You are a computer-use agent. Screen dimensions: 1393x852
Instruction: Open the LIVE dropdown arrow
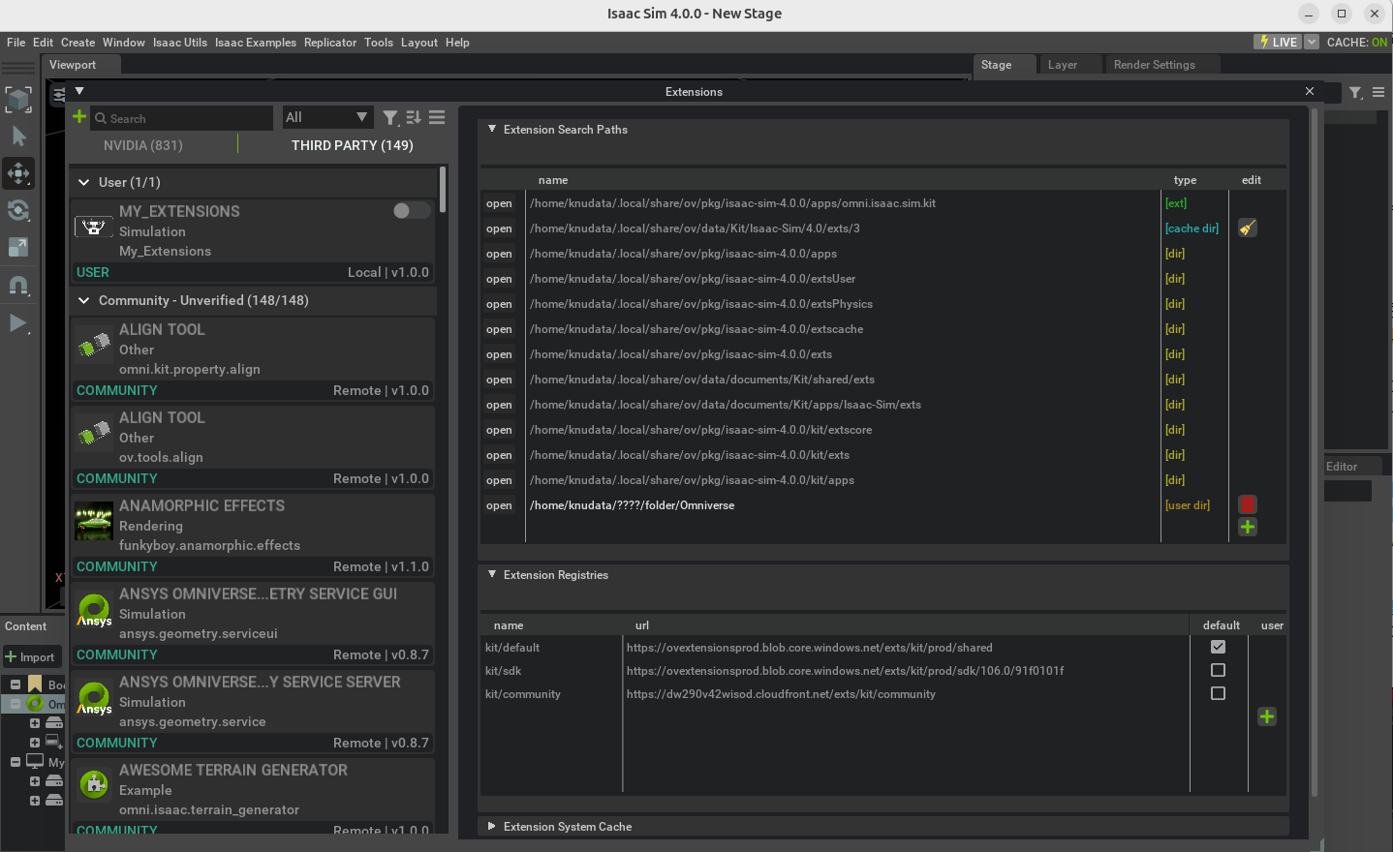[1312, 42]
